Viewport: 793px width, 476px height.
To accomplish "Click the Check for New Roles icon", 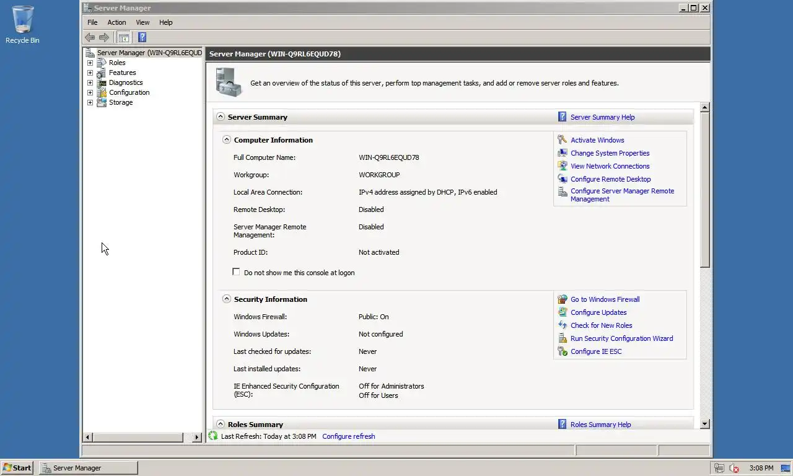I will pos(562,325).
